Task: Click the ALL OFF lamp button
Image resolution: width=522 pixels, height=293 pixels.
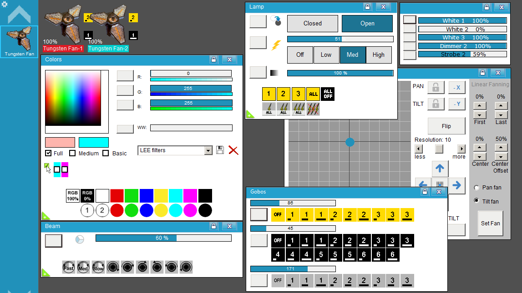Action: pos(328,94)
